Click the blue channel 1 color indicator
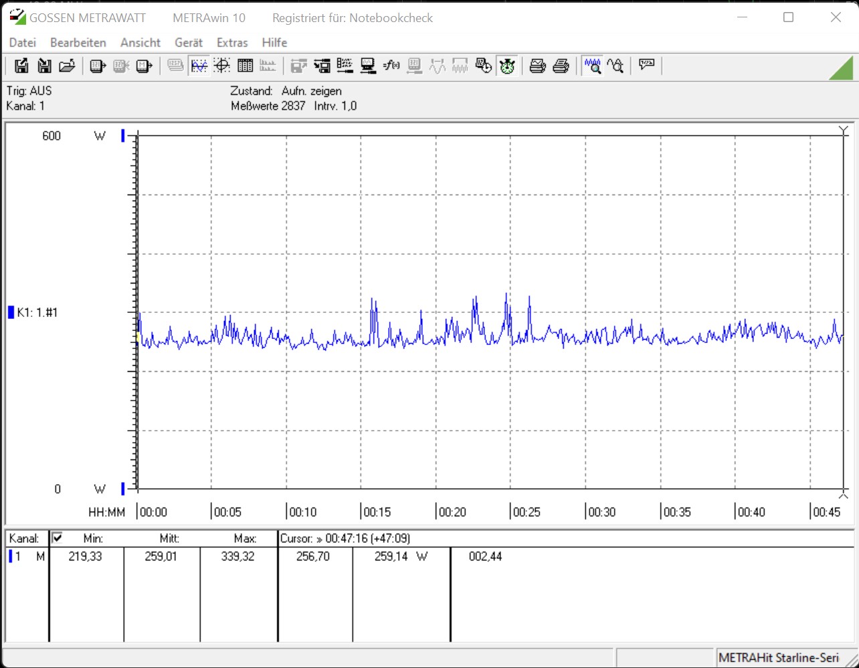The width and height of the screenshot is (859, 668). pyautogui.click(x=10, y=556)
